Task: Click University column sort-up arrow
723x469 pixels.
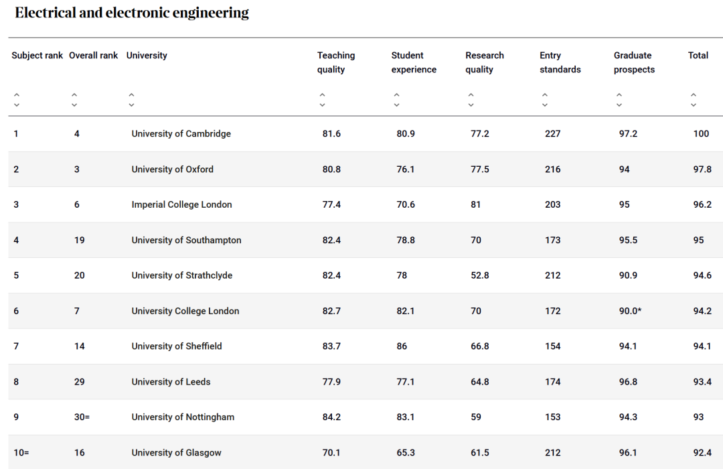Action: point(131,94)
